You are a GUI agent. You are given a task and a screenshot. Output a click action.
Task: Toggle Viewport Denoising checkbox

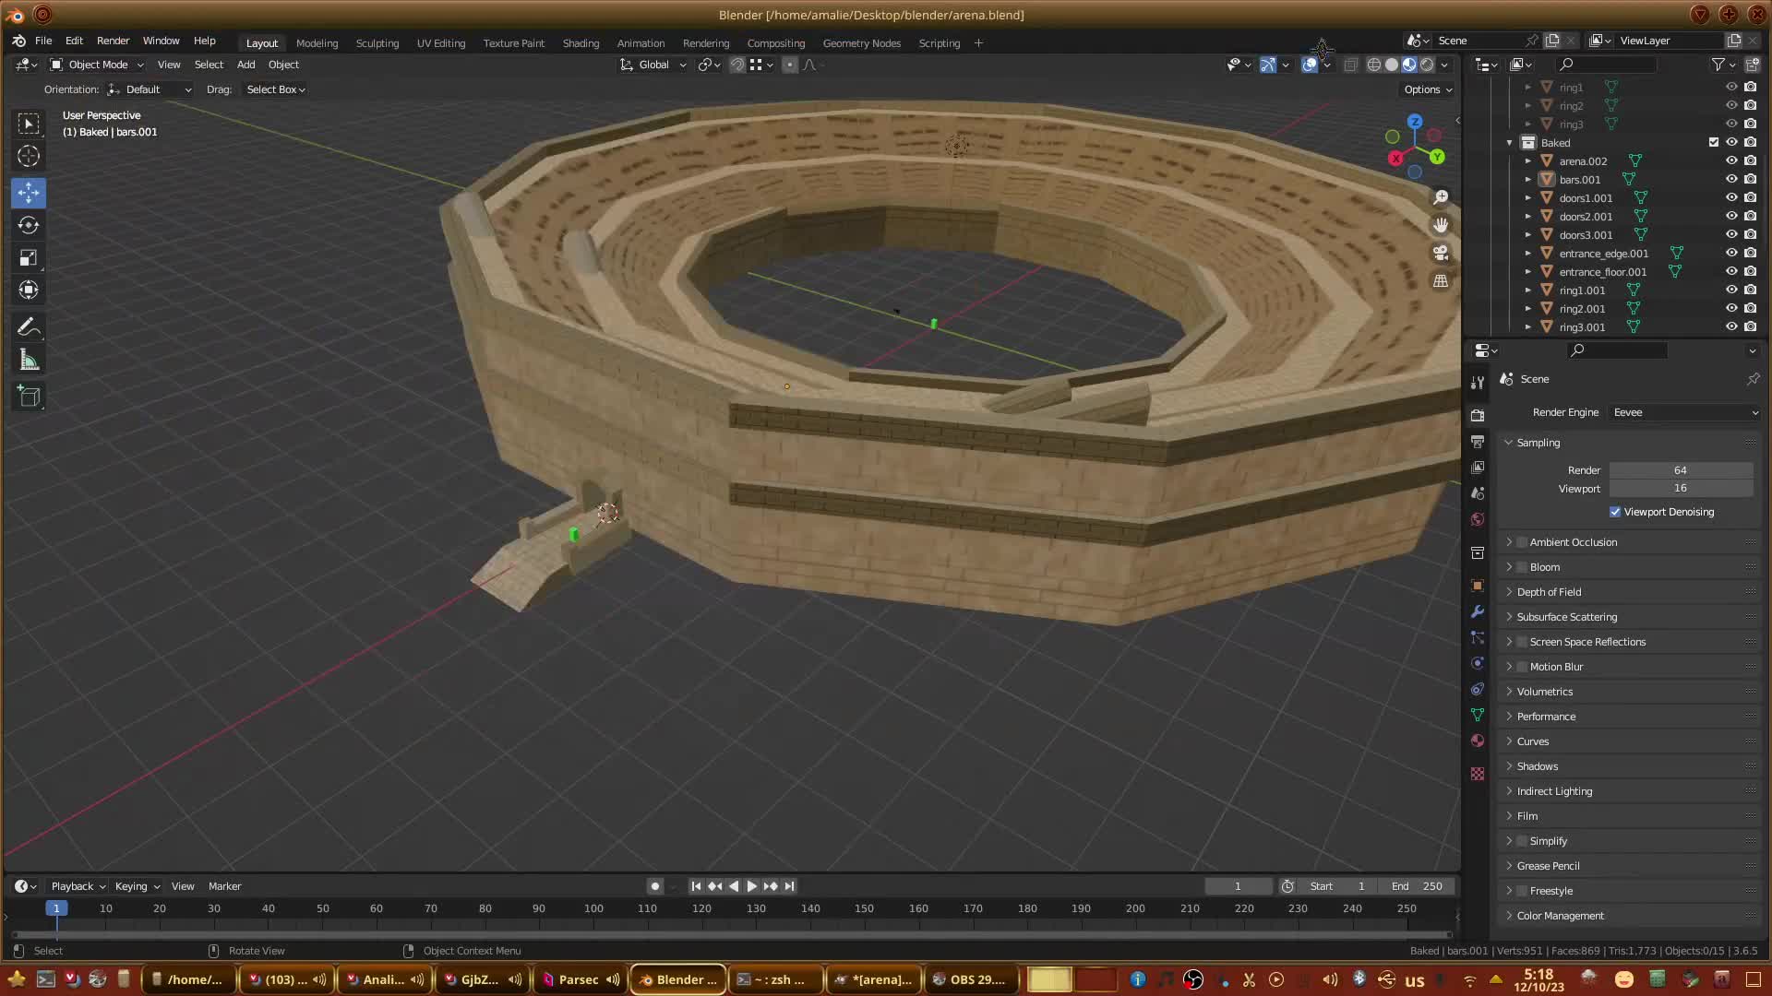click(1615, 512)
